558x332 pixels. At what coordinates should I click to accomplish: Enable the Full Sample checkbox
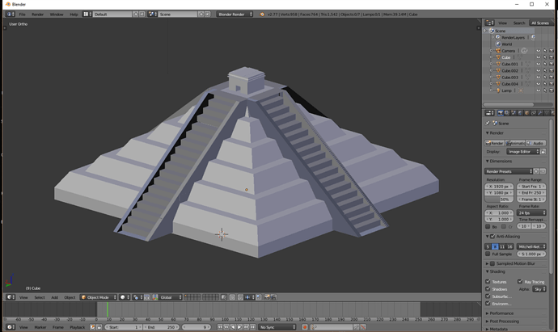(488, 254)
